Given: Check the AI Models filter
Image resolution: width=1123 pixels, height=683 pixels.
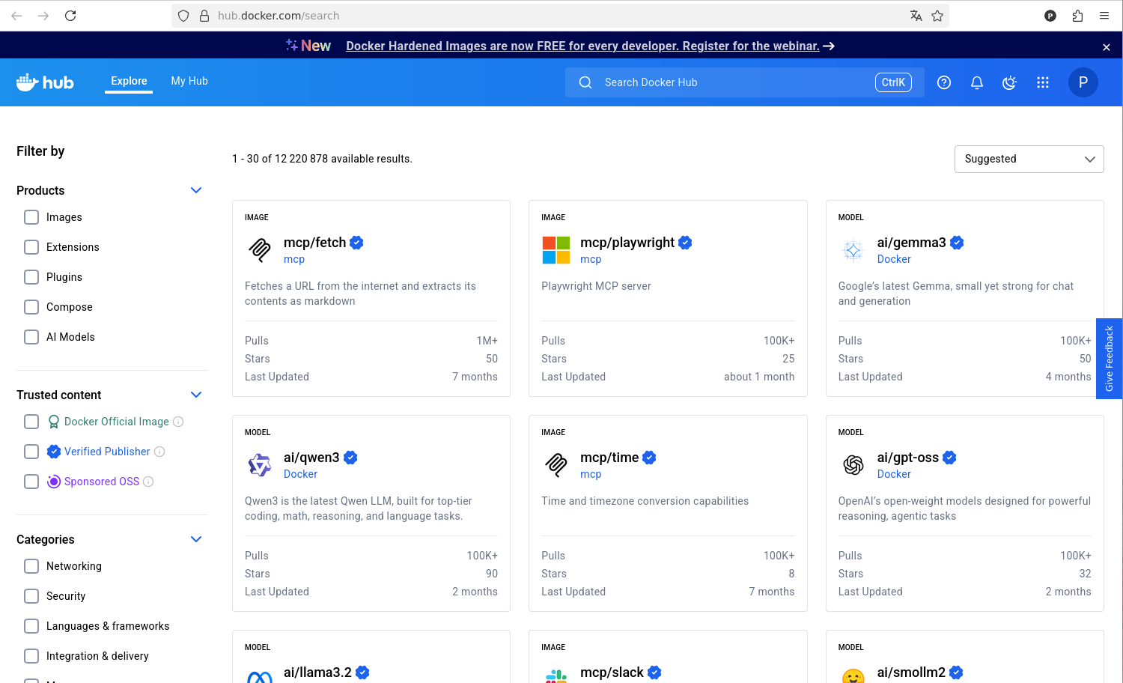Looking at the screenshot, I should pyautogui.click(x=31, y=337).
